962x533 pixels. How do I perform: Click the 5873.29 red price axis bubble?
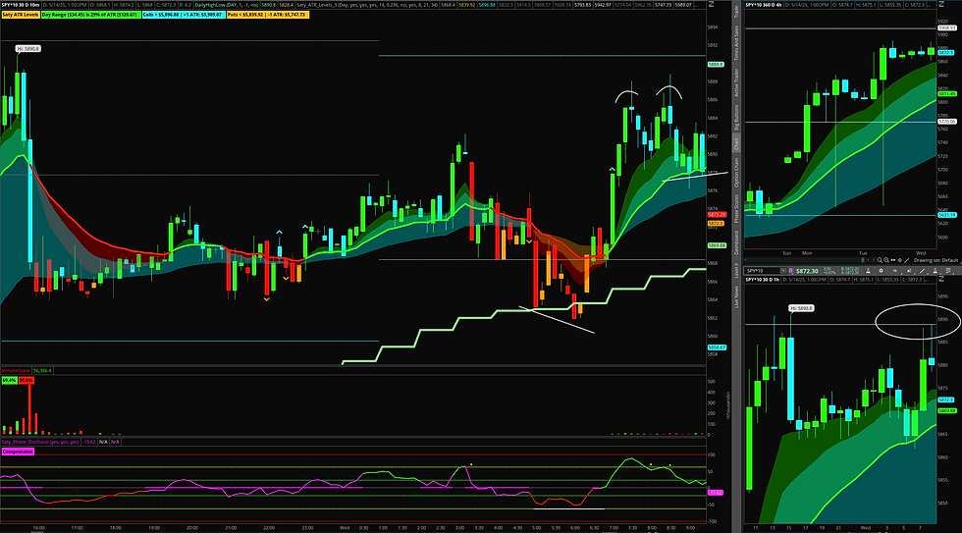718,215
